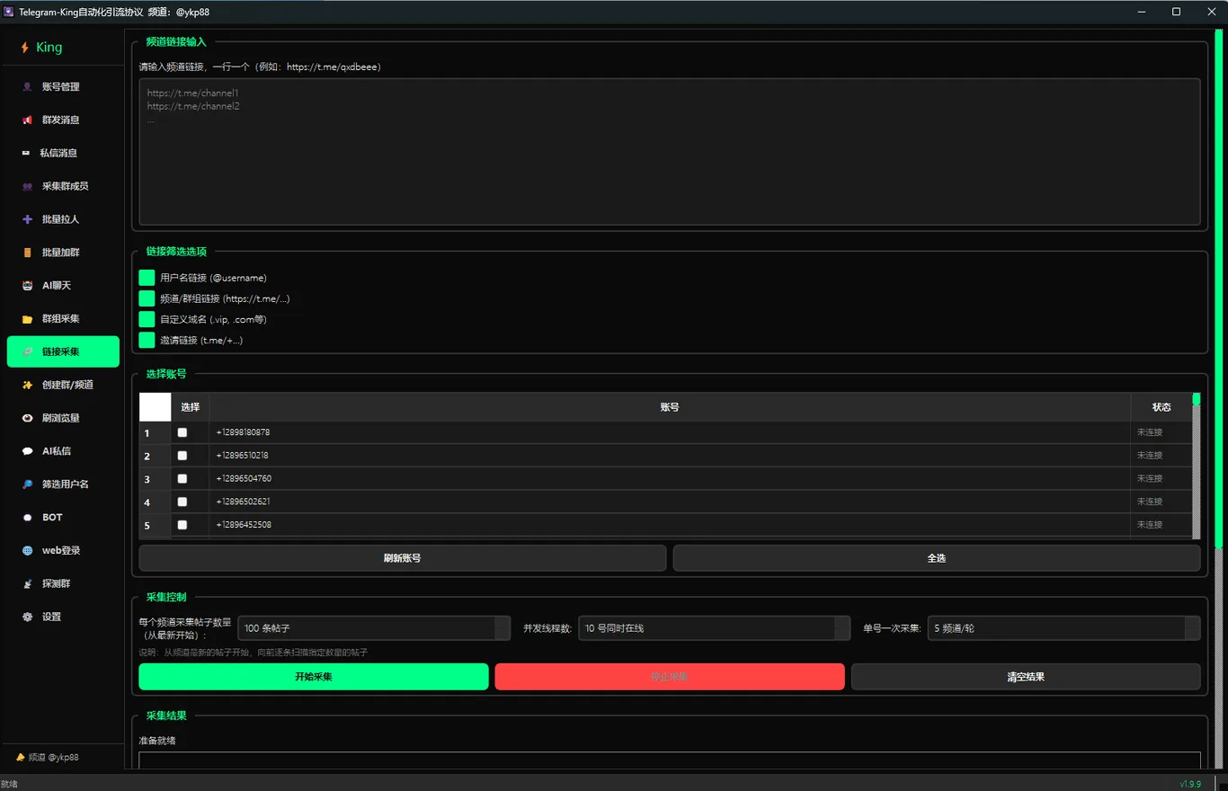Click the 全选 button

coord(937,558)
